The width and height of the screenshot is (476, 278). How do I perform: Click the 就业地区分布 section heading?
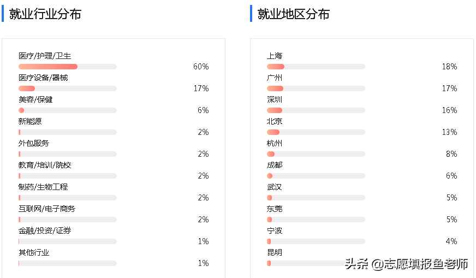294,14
